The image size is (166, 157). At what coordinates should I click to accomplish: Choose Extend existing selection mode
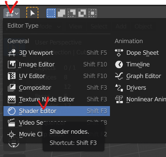point(62,13)
